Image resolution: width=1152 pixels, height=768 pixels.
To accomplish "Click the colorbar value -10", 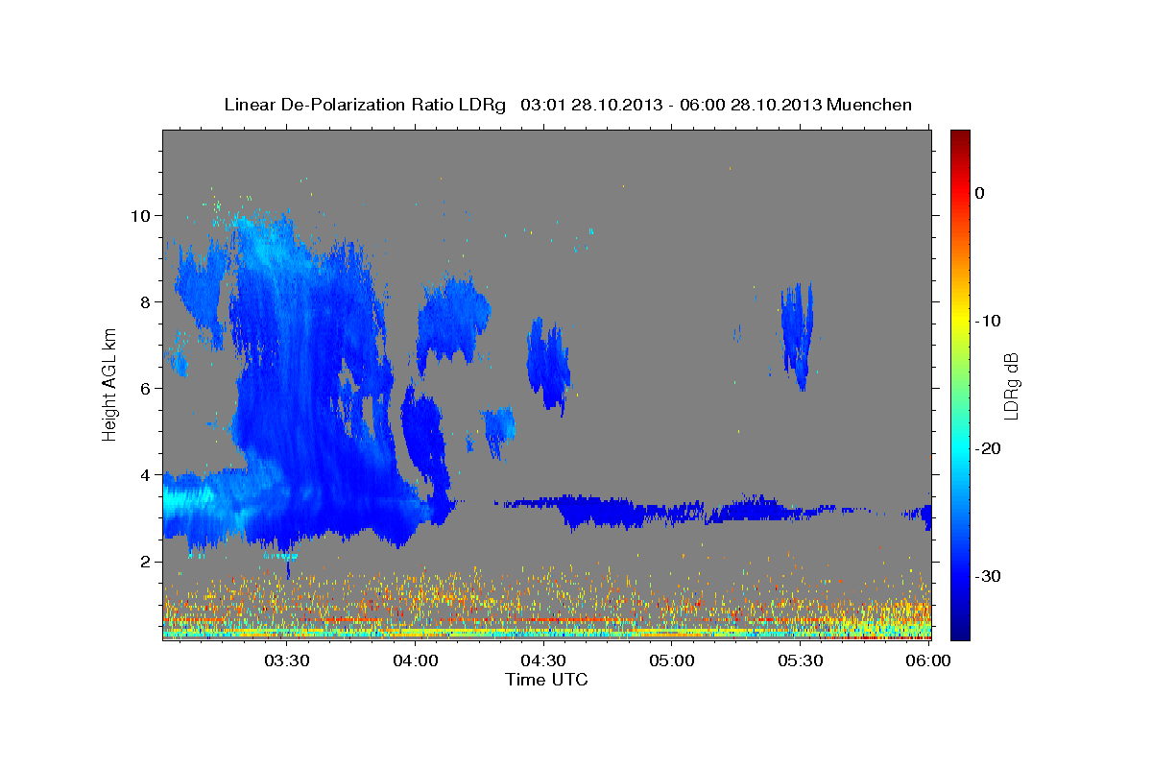I will point(988,321).
